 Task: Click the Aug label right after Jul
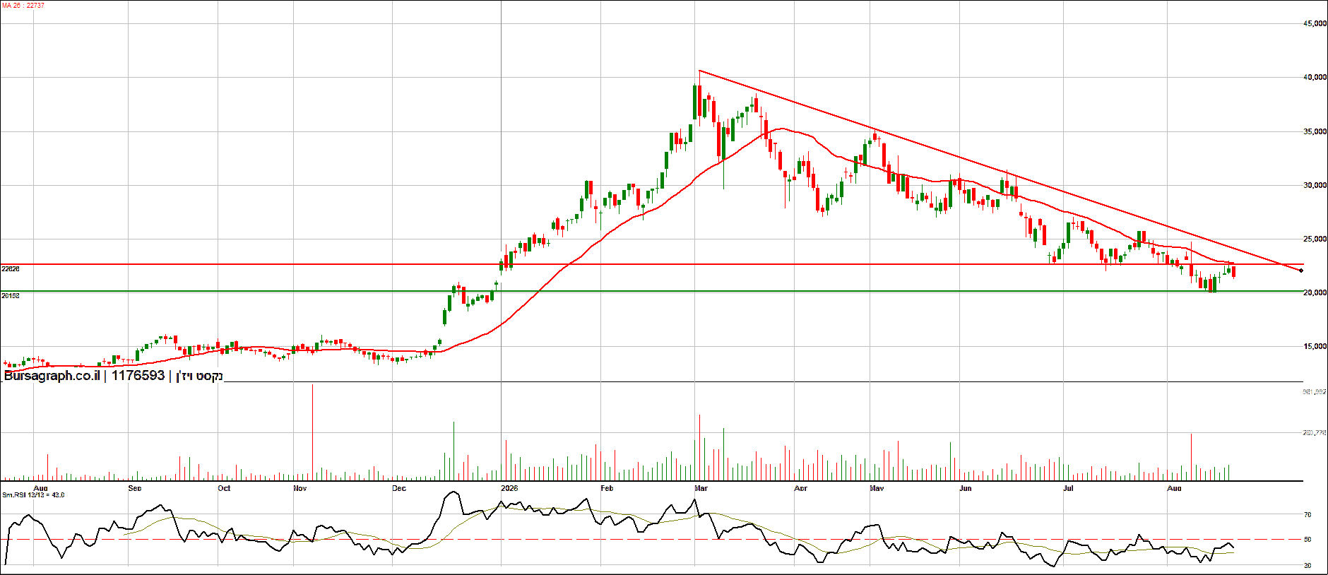click(1174, 488)
